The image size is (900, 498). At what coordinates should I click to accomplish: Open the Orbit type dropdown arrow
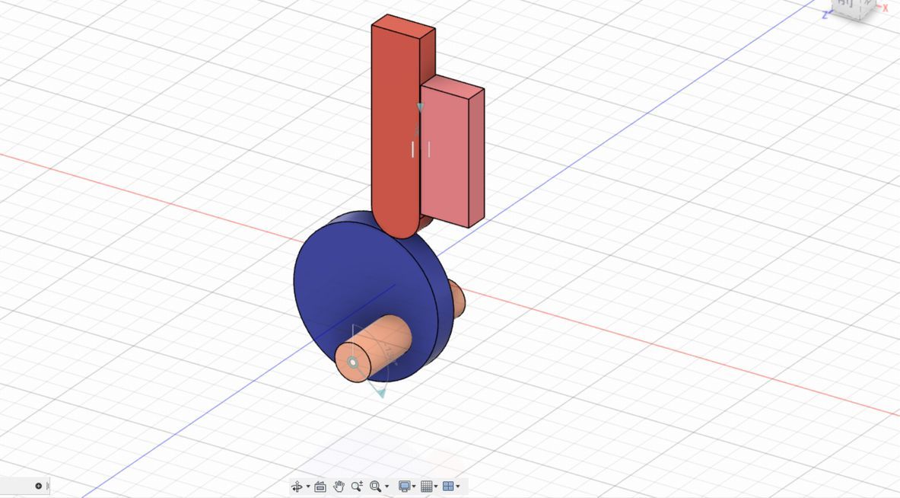pos(308,487)
